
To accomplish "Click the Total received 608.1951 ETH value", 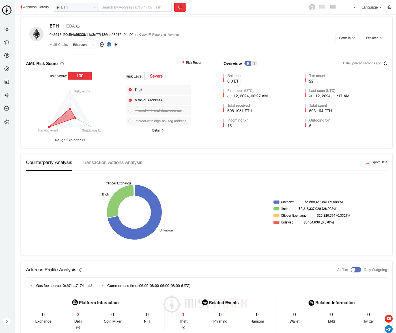I will (x=240, y=111).
